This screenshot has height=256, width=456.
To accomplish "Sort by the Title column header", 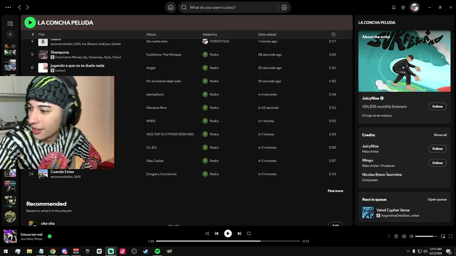I will tap(41, 34).
